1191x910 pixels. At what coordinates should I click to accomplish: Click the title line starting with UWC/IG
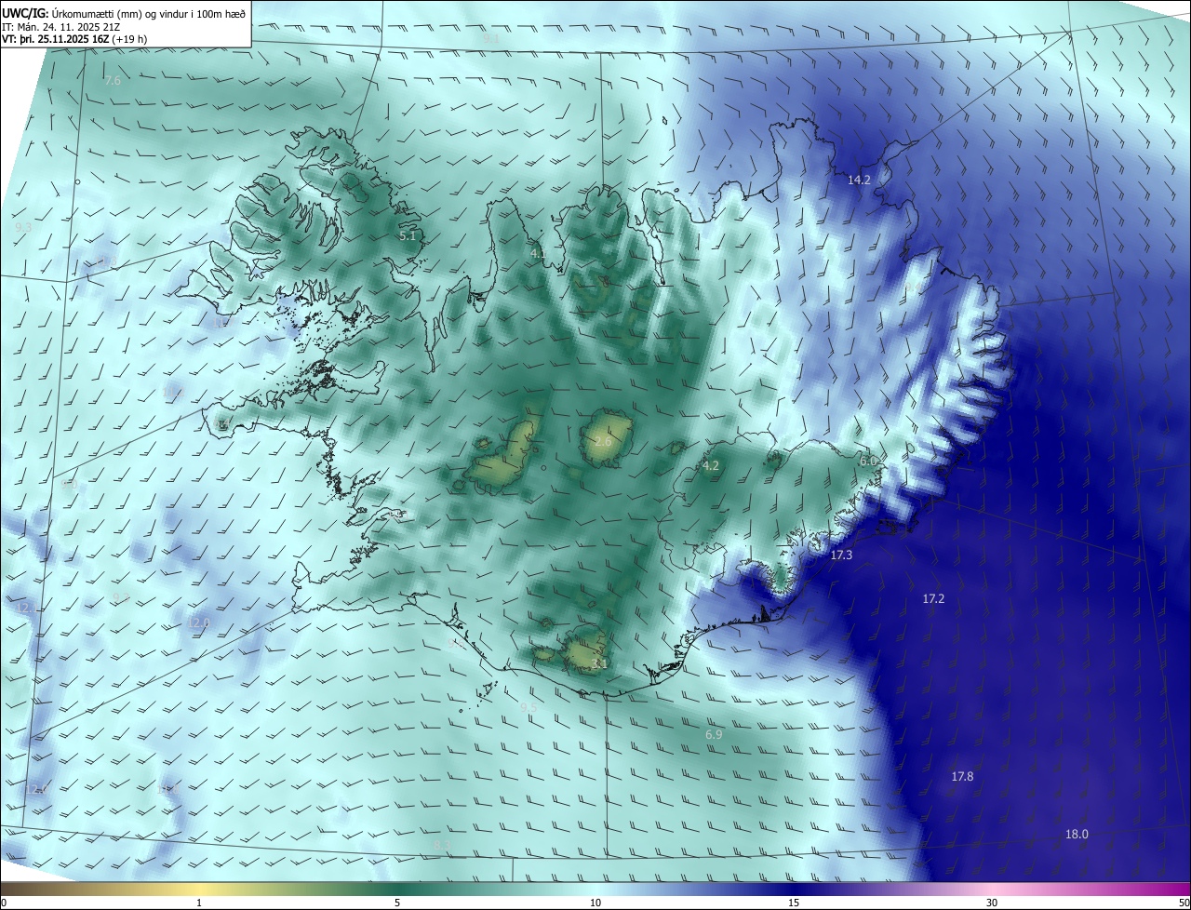[124, 13]
